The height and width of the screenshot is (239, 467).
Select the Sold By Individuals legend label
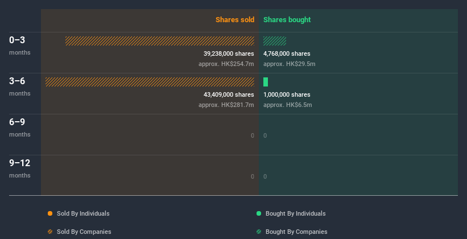tap(83, 213)
